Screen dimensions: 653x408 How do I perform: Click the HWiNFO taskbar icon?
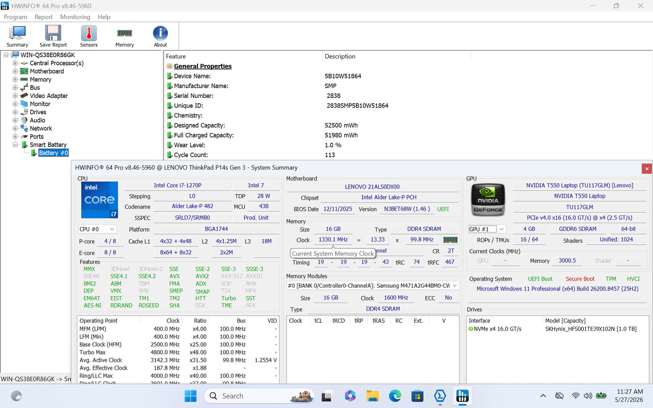tap(462, 396)
